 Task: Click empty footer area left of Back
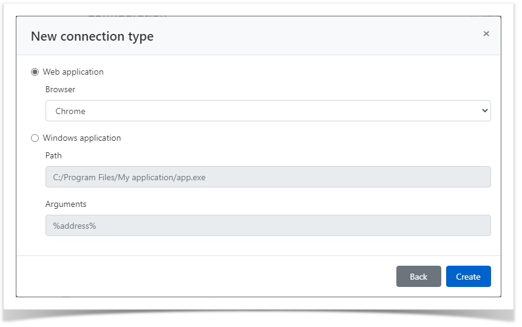tap(206, 277)
